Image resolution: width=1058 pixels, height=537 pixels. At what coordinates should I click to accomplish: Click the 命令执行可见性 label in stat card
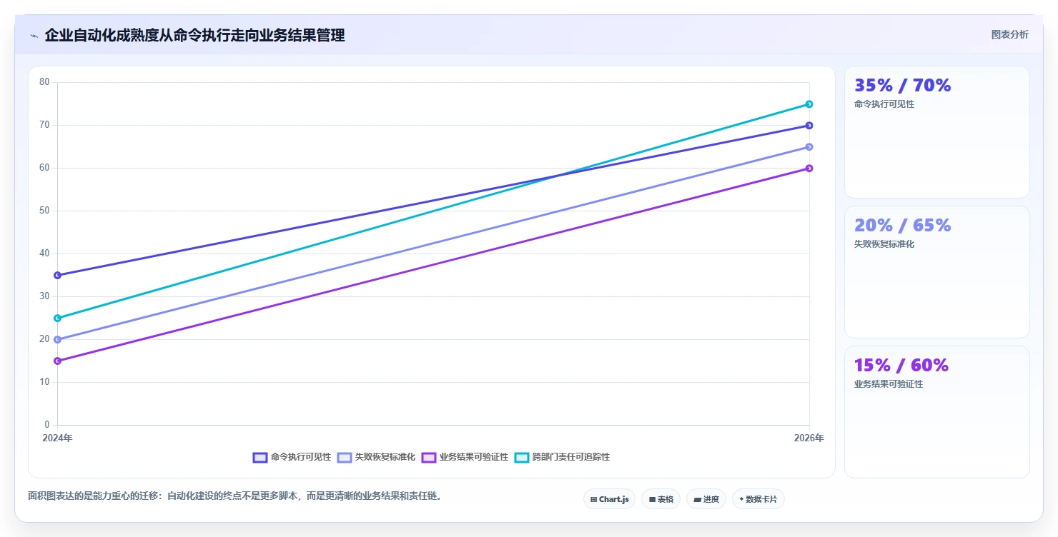(884, 104)
